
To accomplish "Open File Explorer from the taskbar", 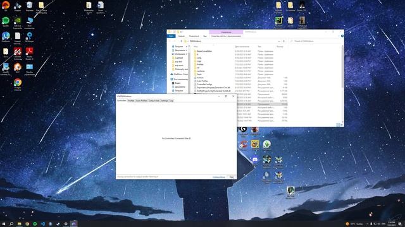I will tap(20, 224).
